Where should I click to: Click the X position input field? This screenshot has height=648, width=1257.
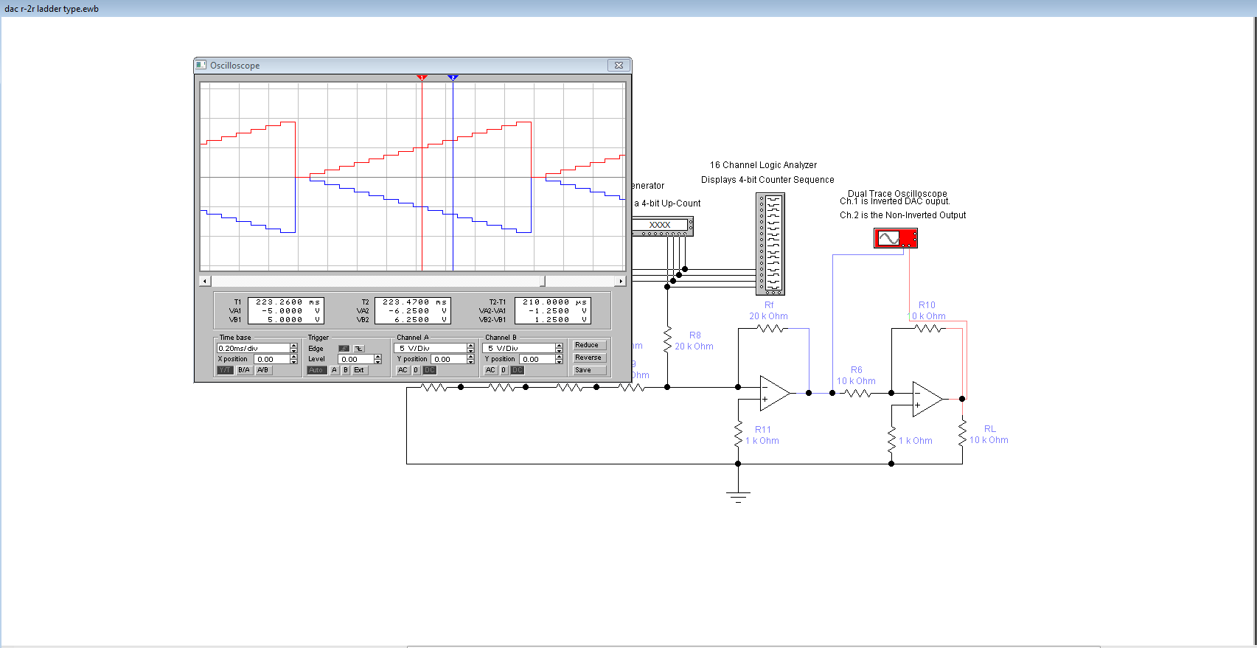271,359
